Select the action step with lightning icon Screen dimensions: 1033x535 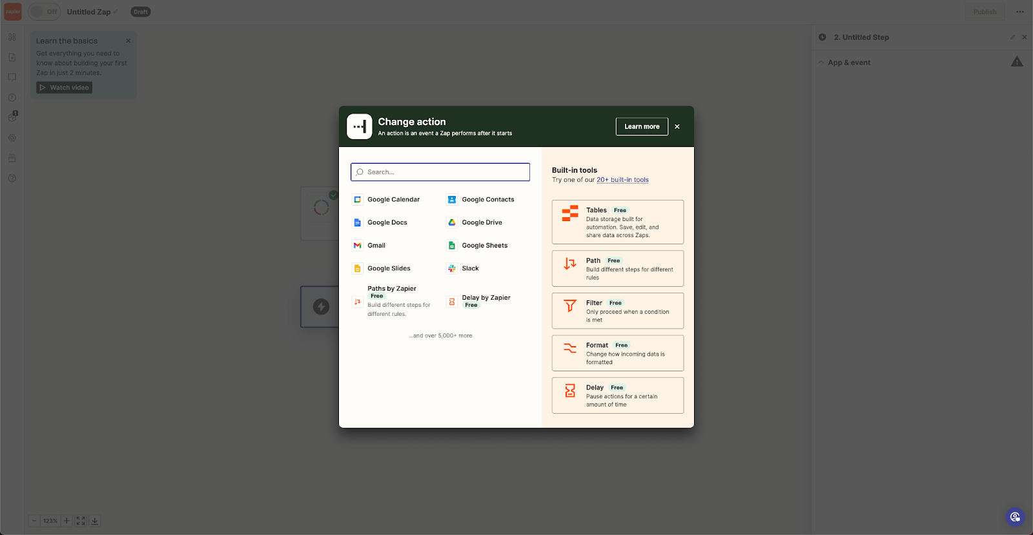tap(320, 307)
